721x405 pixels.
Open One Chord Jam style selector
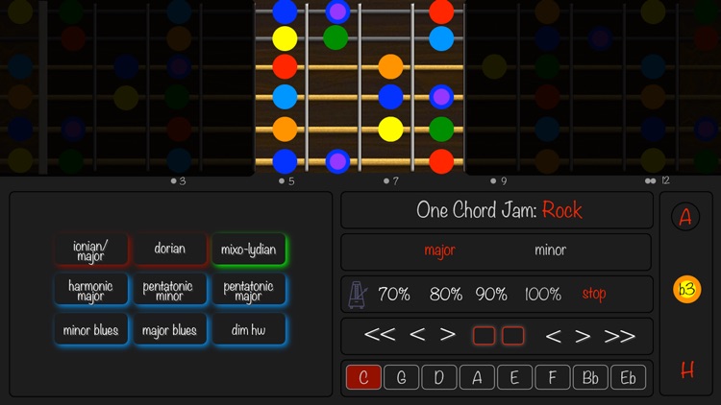coord(497,210)
